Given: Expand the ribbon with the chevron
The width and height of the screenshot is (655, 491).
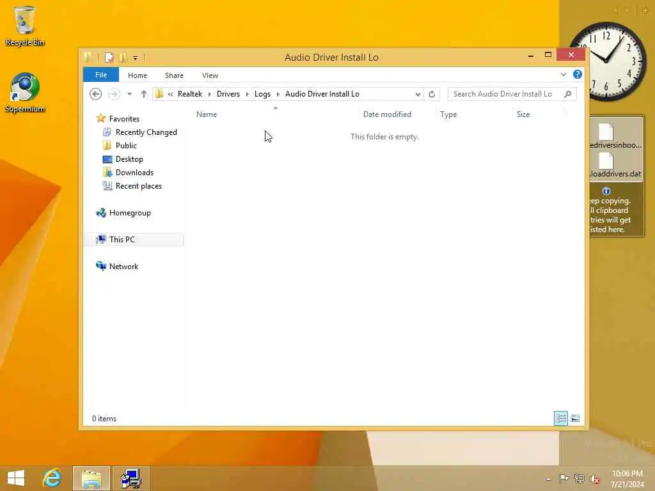Looking at the screenshot, I should (x=563, y=74).
